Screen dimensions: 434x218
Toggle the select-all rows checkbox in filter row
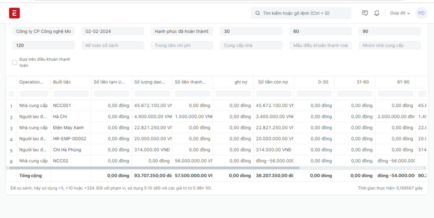(11, 93)
